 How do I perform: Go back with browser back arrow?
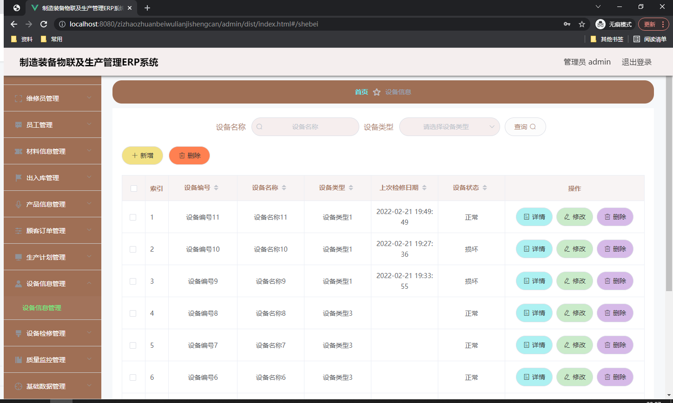(x=14, y=24)
